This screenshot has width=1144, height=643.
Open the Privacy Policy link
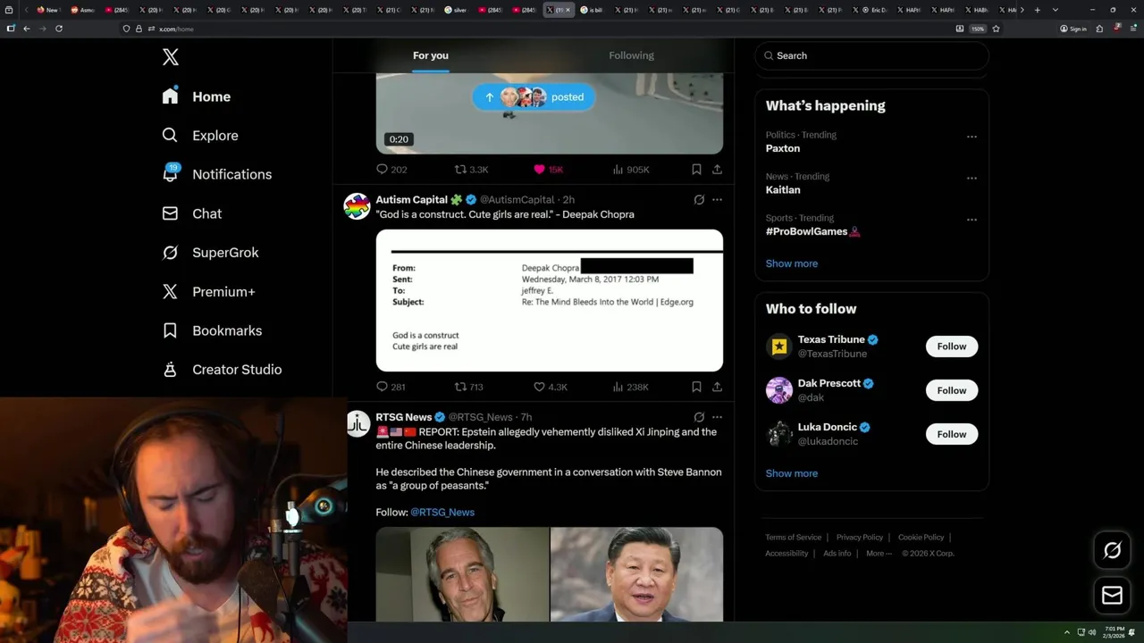860,538
